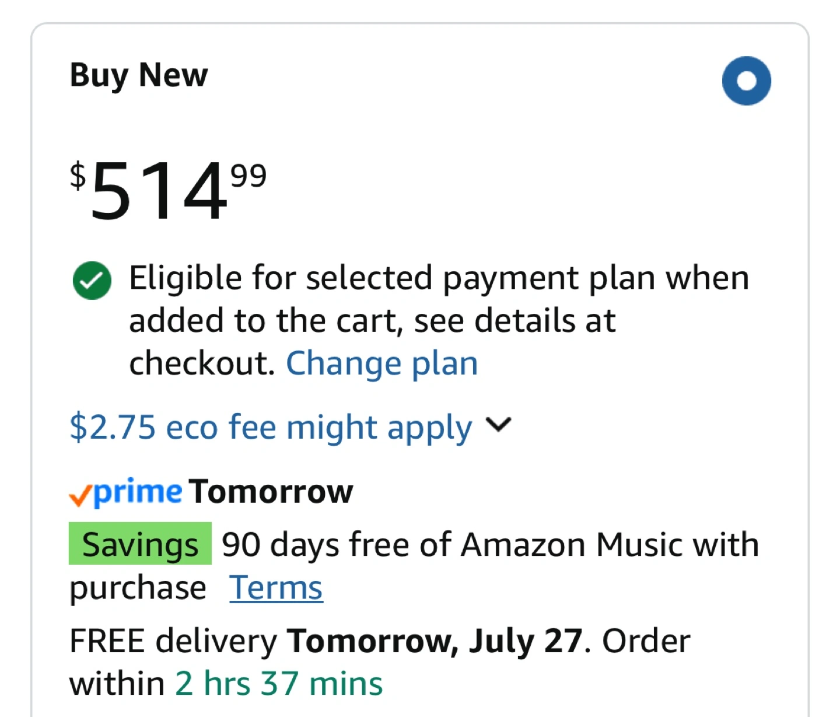
Task: Open the Amazon Music offer Terms
Action: (x=276, y=587)
